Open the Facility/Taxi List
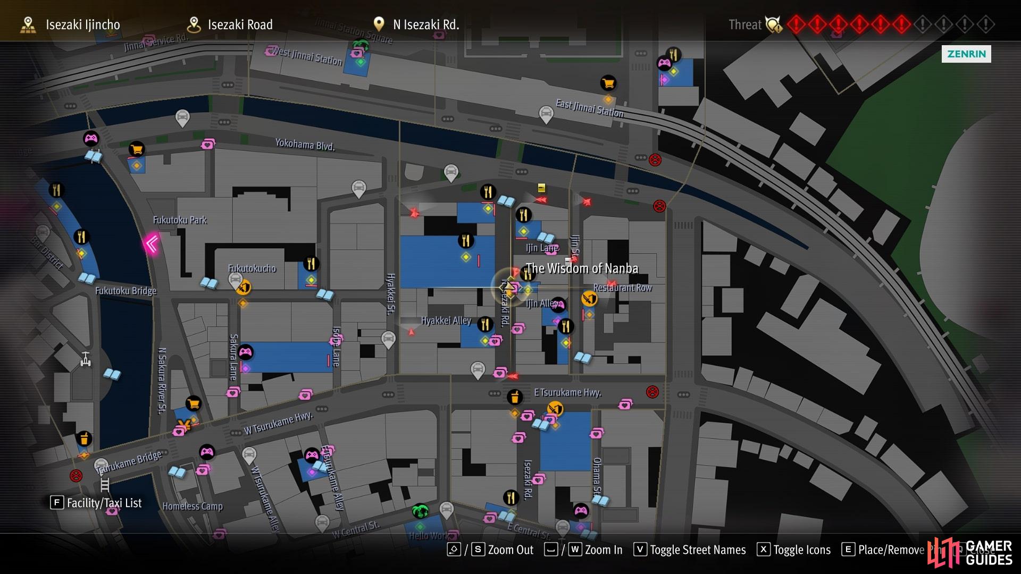 96,503
